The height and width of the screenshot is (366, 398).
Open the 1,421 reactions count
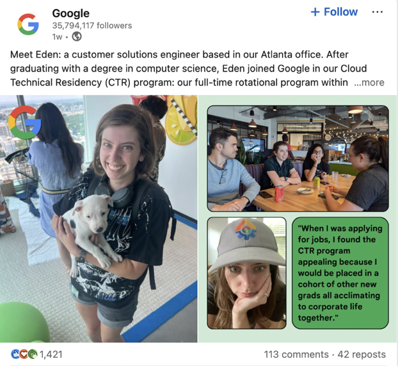[51, 354]
